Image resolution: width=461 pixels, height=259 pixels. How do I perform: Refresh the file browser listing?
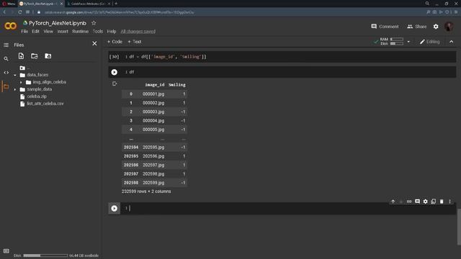coord(35,56)
